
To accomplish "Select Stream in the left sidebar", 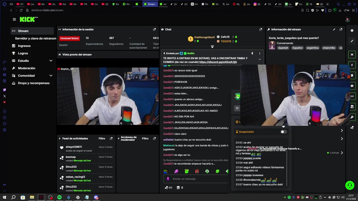I will click(x=32, y=31).
